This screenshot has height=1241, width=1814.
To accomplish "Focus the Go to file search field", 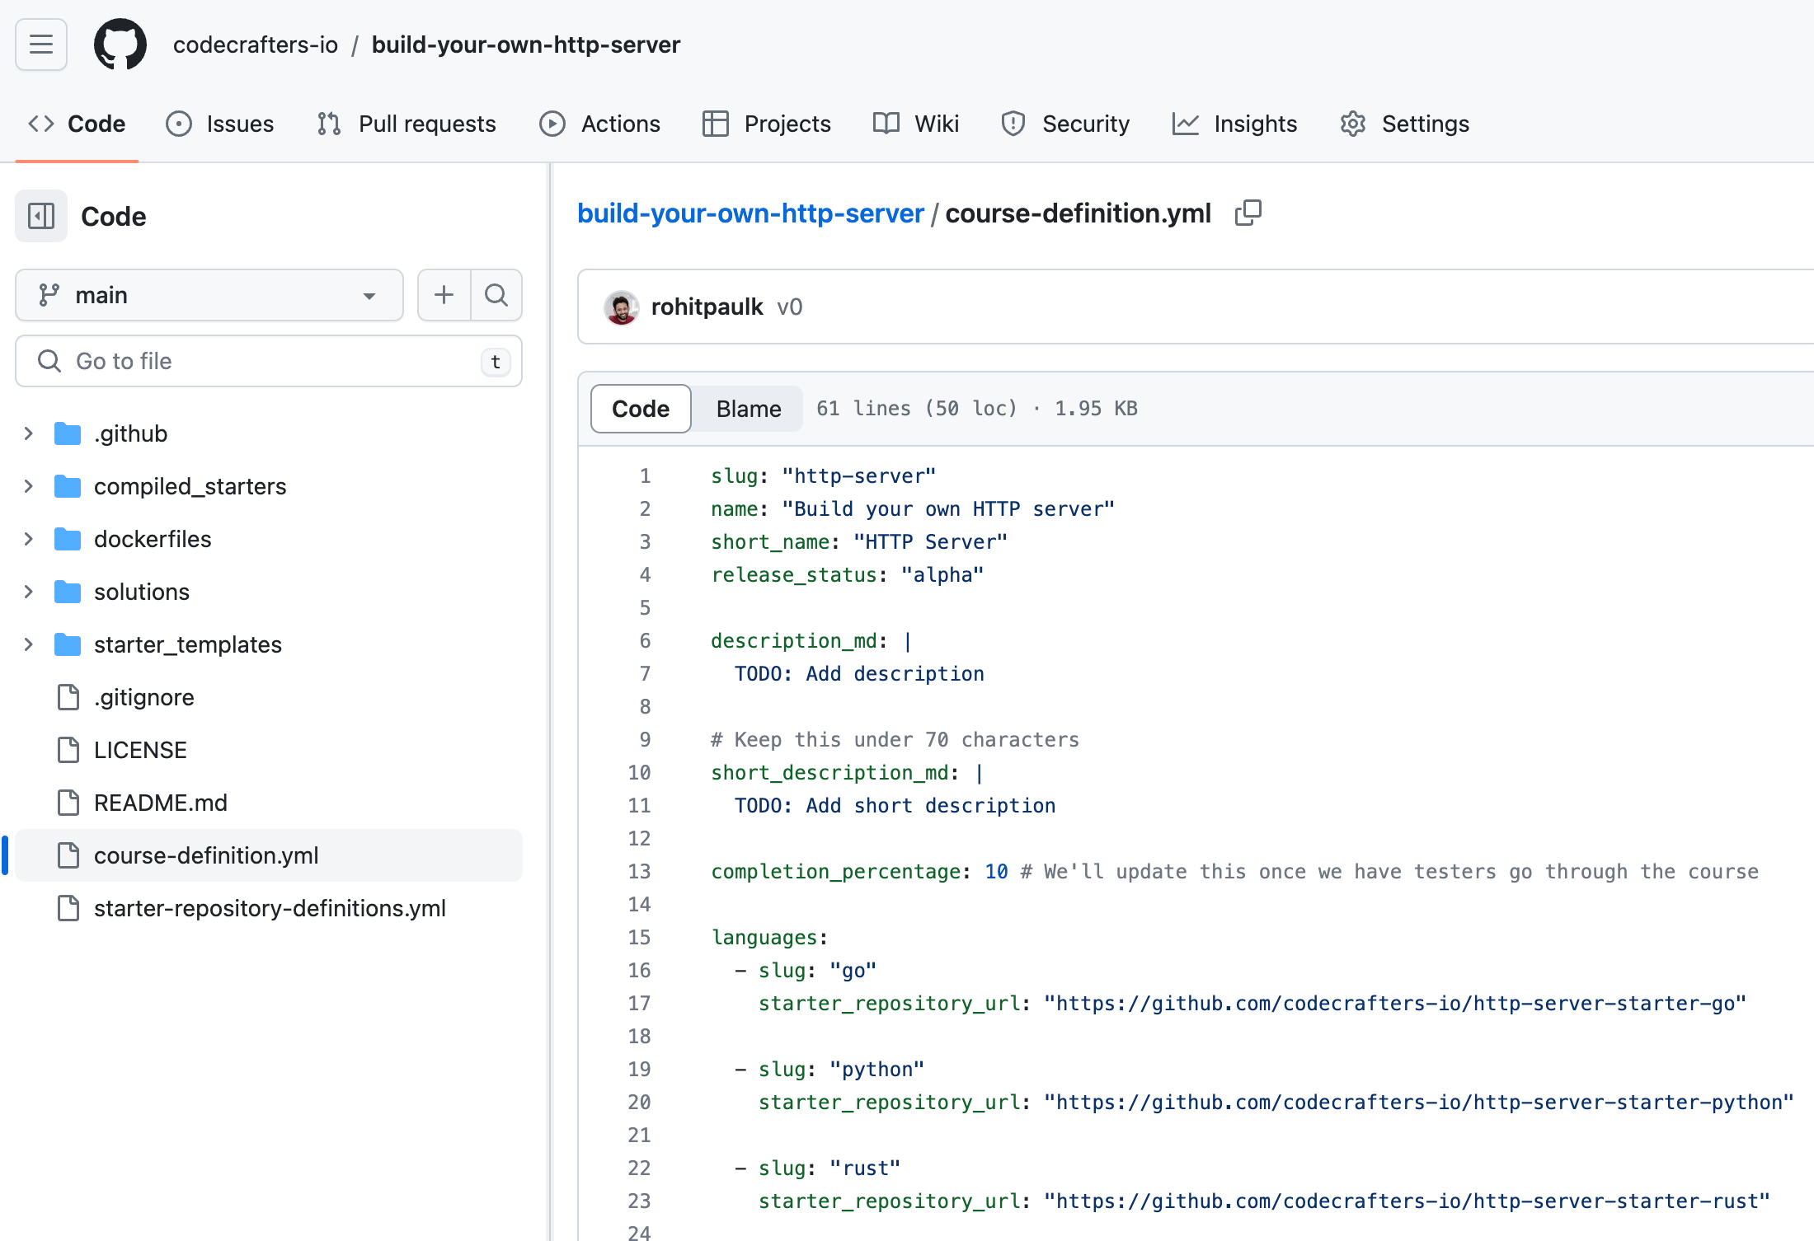I will coord(269,361).
